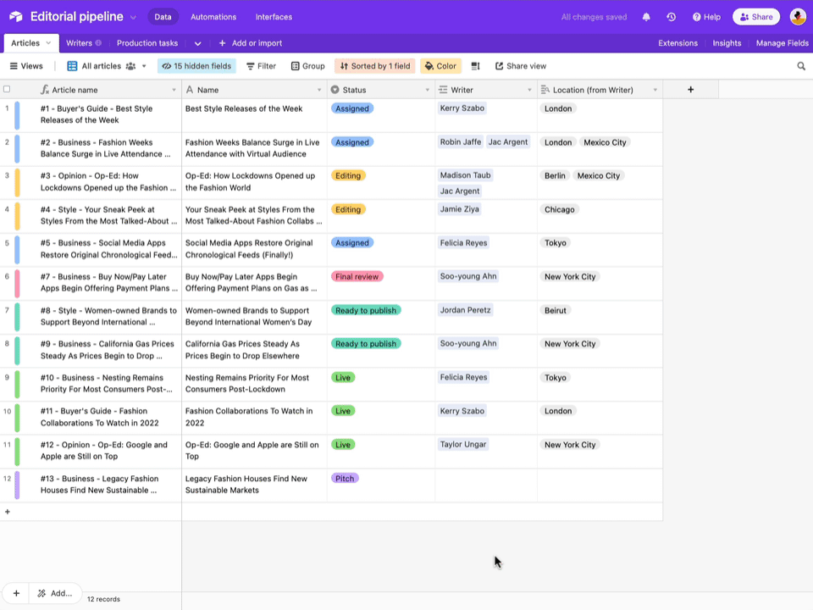Toggle record coloring with the Color control

(x=440, y=65)
